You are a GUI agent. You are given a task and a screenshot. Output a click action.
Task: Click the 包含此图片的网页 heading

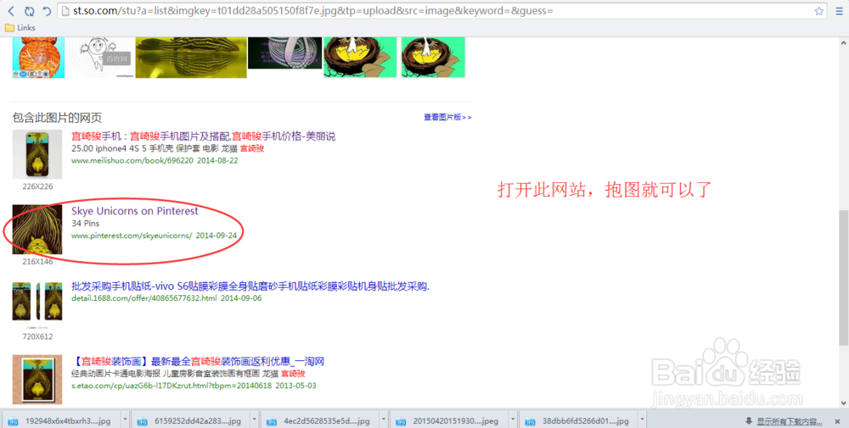click(57, 117)
